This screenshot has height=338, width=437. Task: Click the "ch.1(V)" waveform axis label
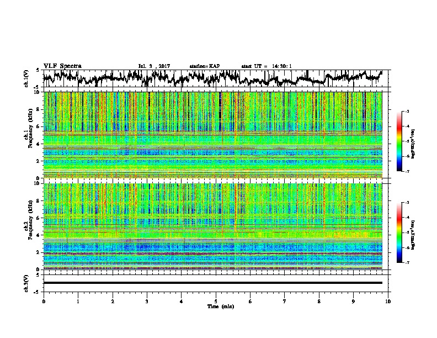(26, 78)
